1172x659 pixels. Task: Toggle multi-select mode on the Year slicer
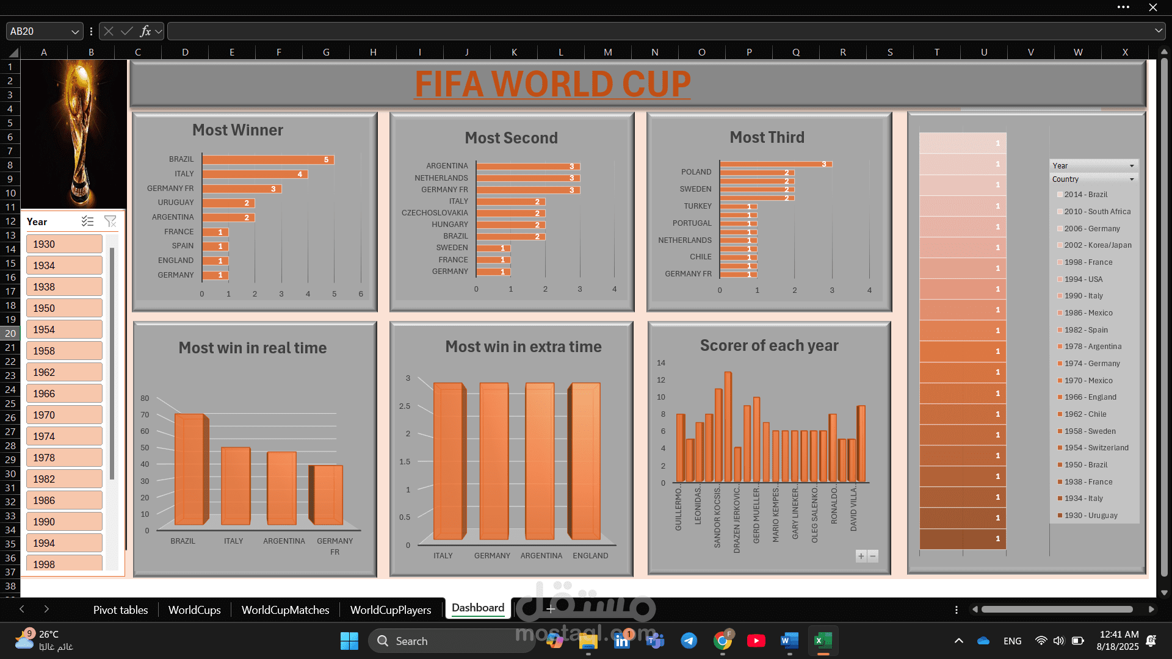(88, 221)
